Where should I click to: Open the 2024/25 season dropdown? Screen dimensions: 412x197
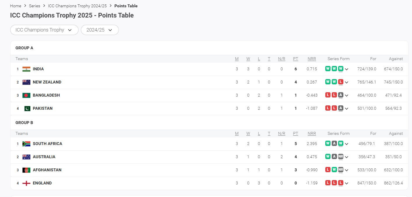100,30
